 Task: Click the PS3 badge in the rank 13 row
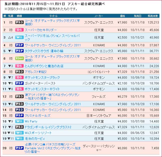[19, 104]
